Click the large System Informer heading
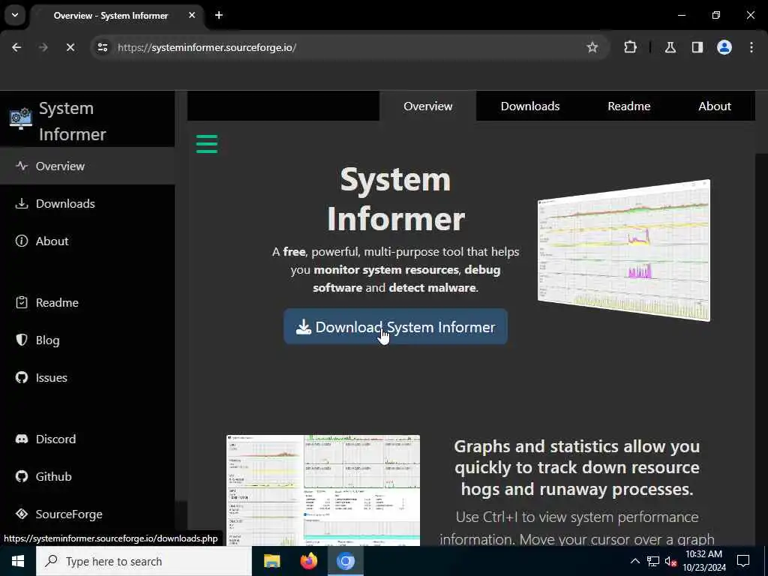Screen dimensions: 768x576 click(395, 199)
